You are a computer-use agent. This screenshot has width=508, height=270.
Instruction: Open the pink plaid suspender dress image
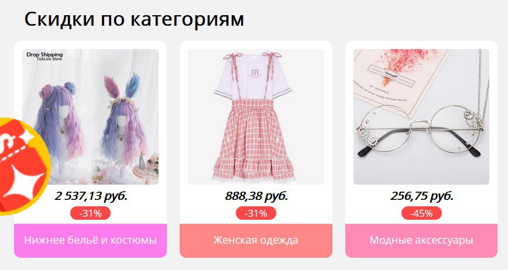[x=256, y=117]
